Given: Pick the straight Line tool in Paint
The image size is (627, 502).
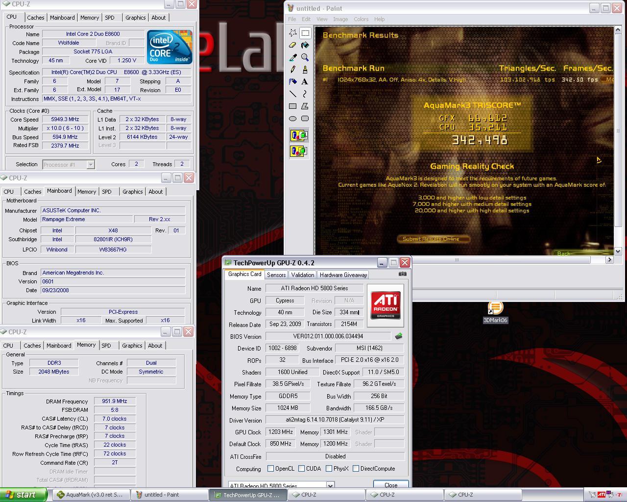Looking at the screenshot, I should click(x=293, y=94).
